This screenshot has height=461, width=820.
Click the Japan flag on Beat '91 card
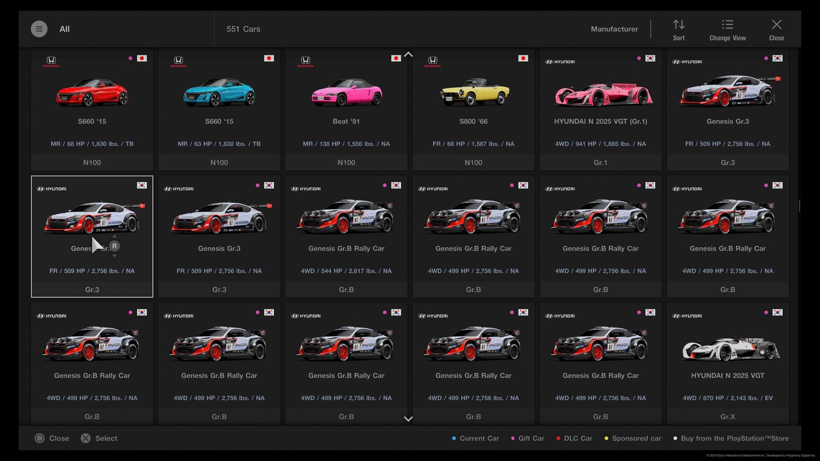(x=396, y=58)
